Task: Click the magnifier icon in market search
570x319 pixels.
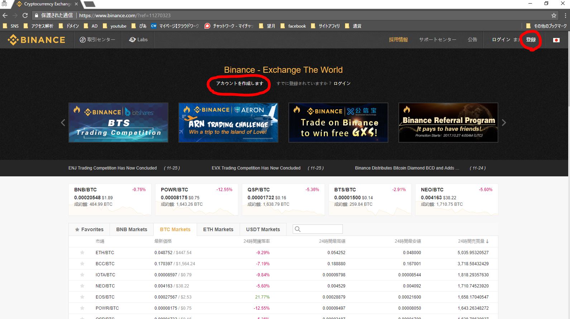Action: click(297, 229)
